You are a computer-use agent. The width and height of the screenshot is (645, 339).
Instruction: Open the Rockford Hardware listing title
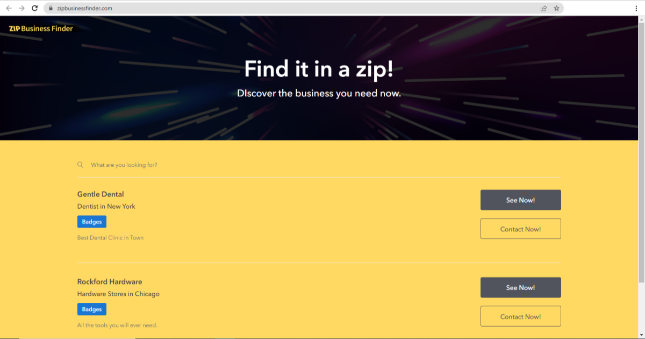coord(110,281)
